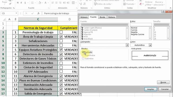Select Negrita Cursiva in the Estilo list
Screen dimensions: 173x97
[137, 34]
